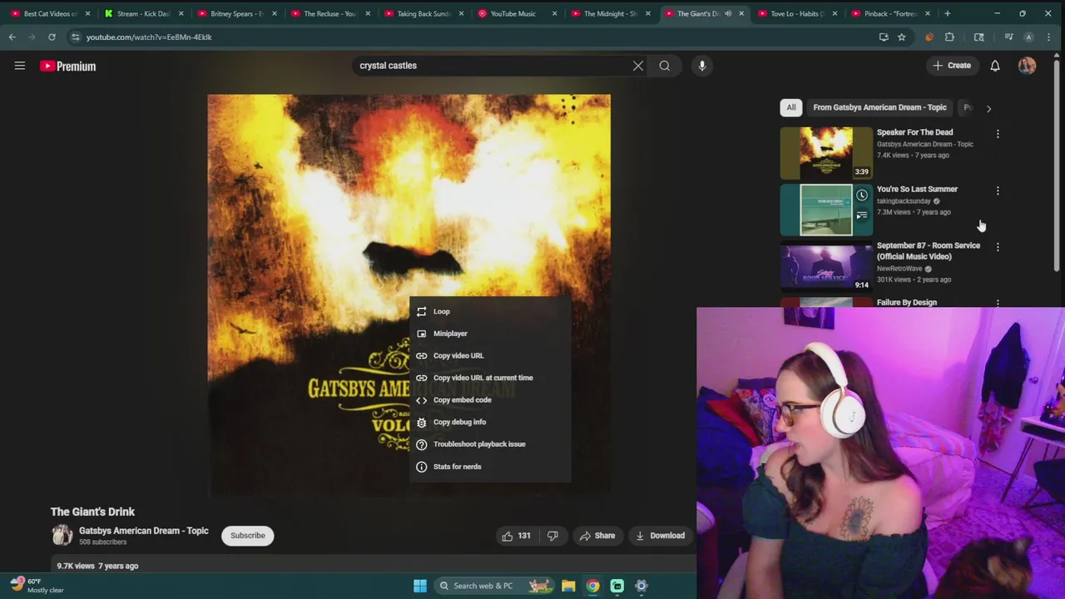Start voice search with the microphone
This screenshot has height=599, width=1065.
tap(702, 66)
